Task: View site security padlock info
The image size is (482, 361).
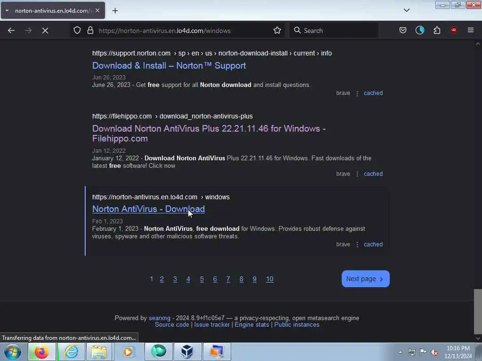Action: tap(90, 30)
